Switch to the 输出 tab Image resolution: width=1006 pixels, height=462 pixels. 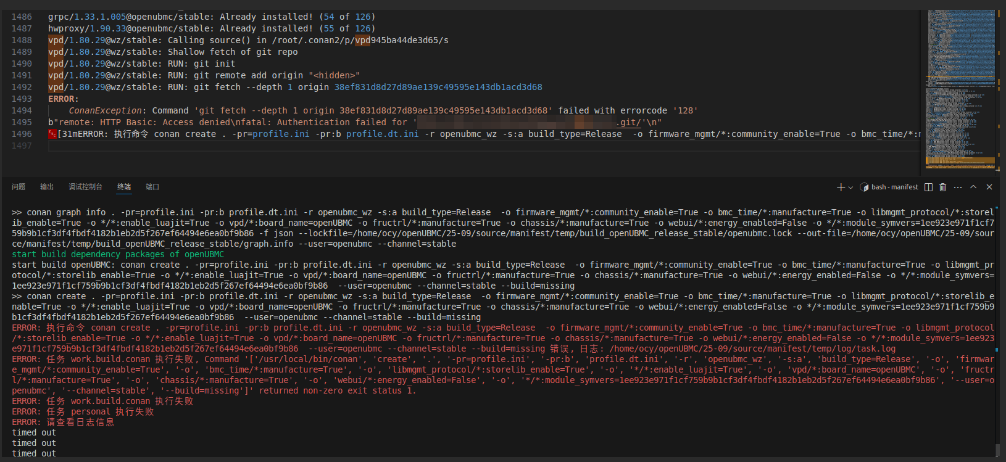[47, 187]
